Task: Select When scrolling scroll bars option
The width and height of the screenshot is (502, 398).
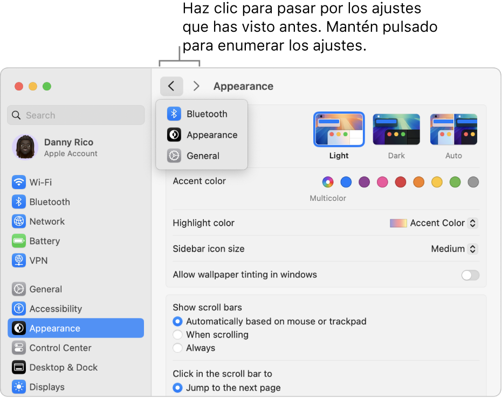Action: (x=178, y=334)
